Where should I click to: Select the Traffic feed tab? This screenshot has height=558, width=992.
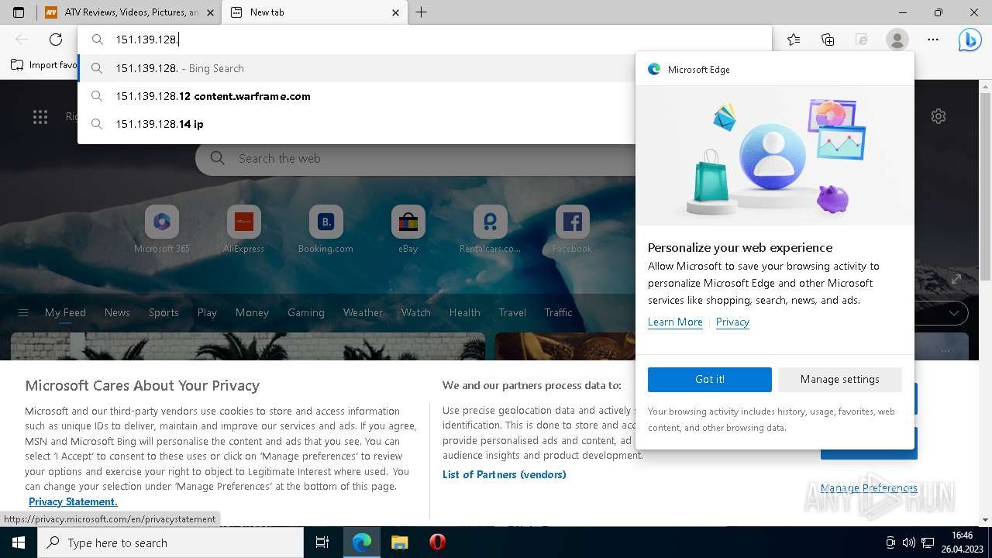(x=558, y=312)
